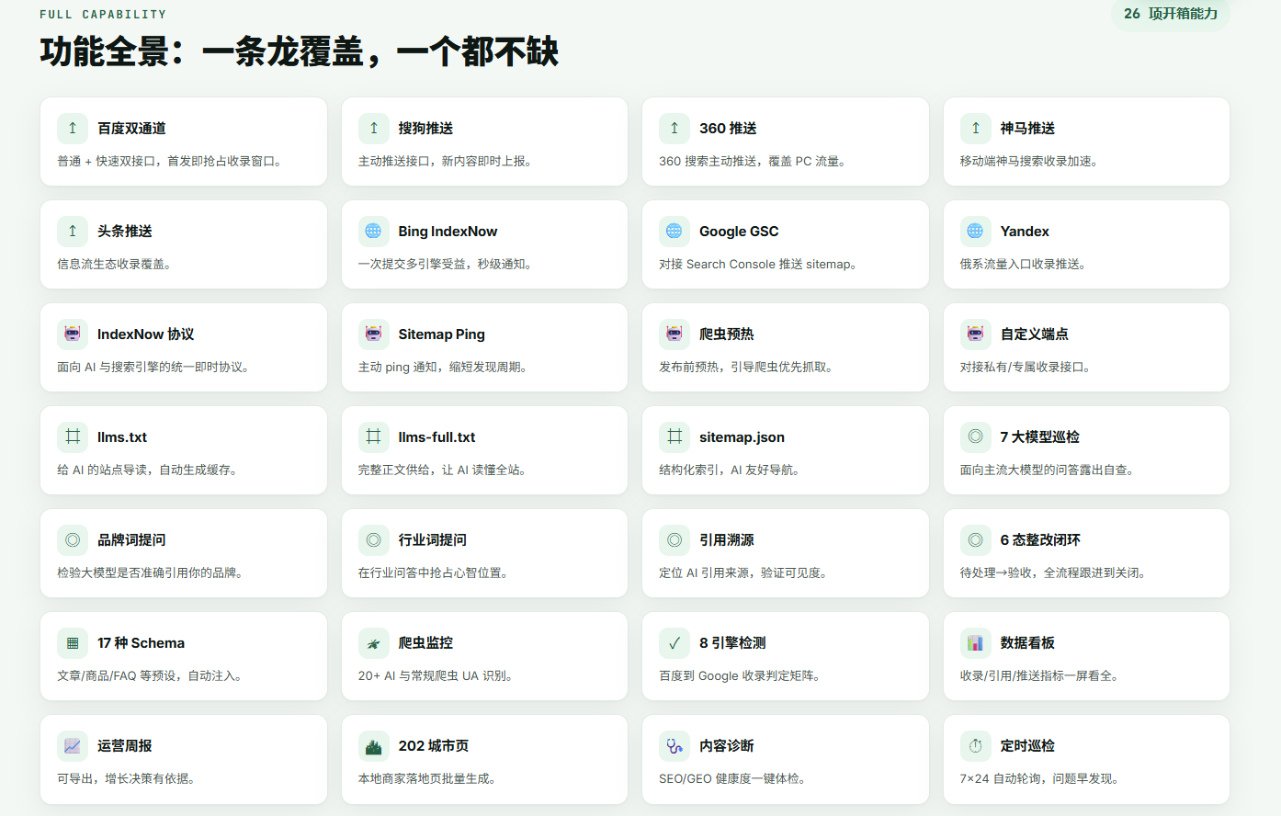Click the 26 项开箱能力 badge
This screenshot has width=1281, height=816.
[x=1171, y=14]
